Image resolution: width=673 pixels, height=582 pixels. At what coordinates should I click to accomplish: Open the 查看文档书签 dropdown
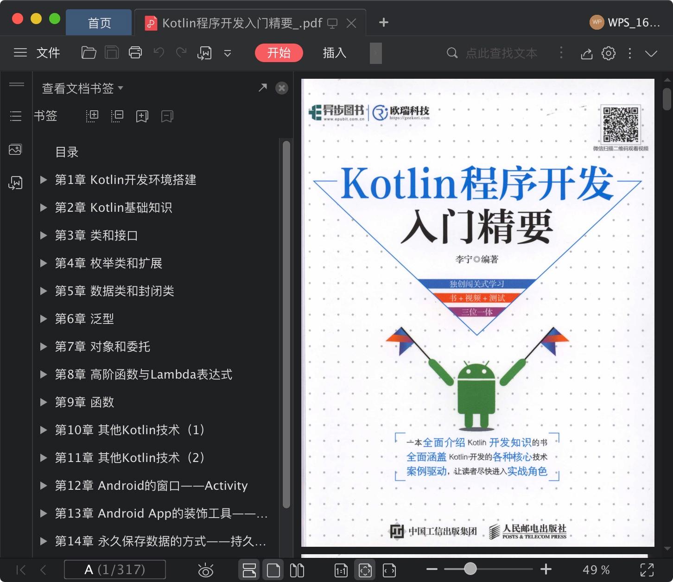(x=83, y=88)
